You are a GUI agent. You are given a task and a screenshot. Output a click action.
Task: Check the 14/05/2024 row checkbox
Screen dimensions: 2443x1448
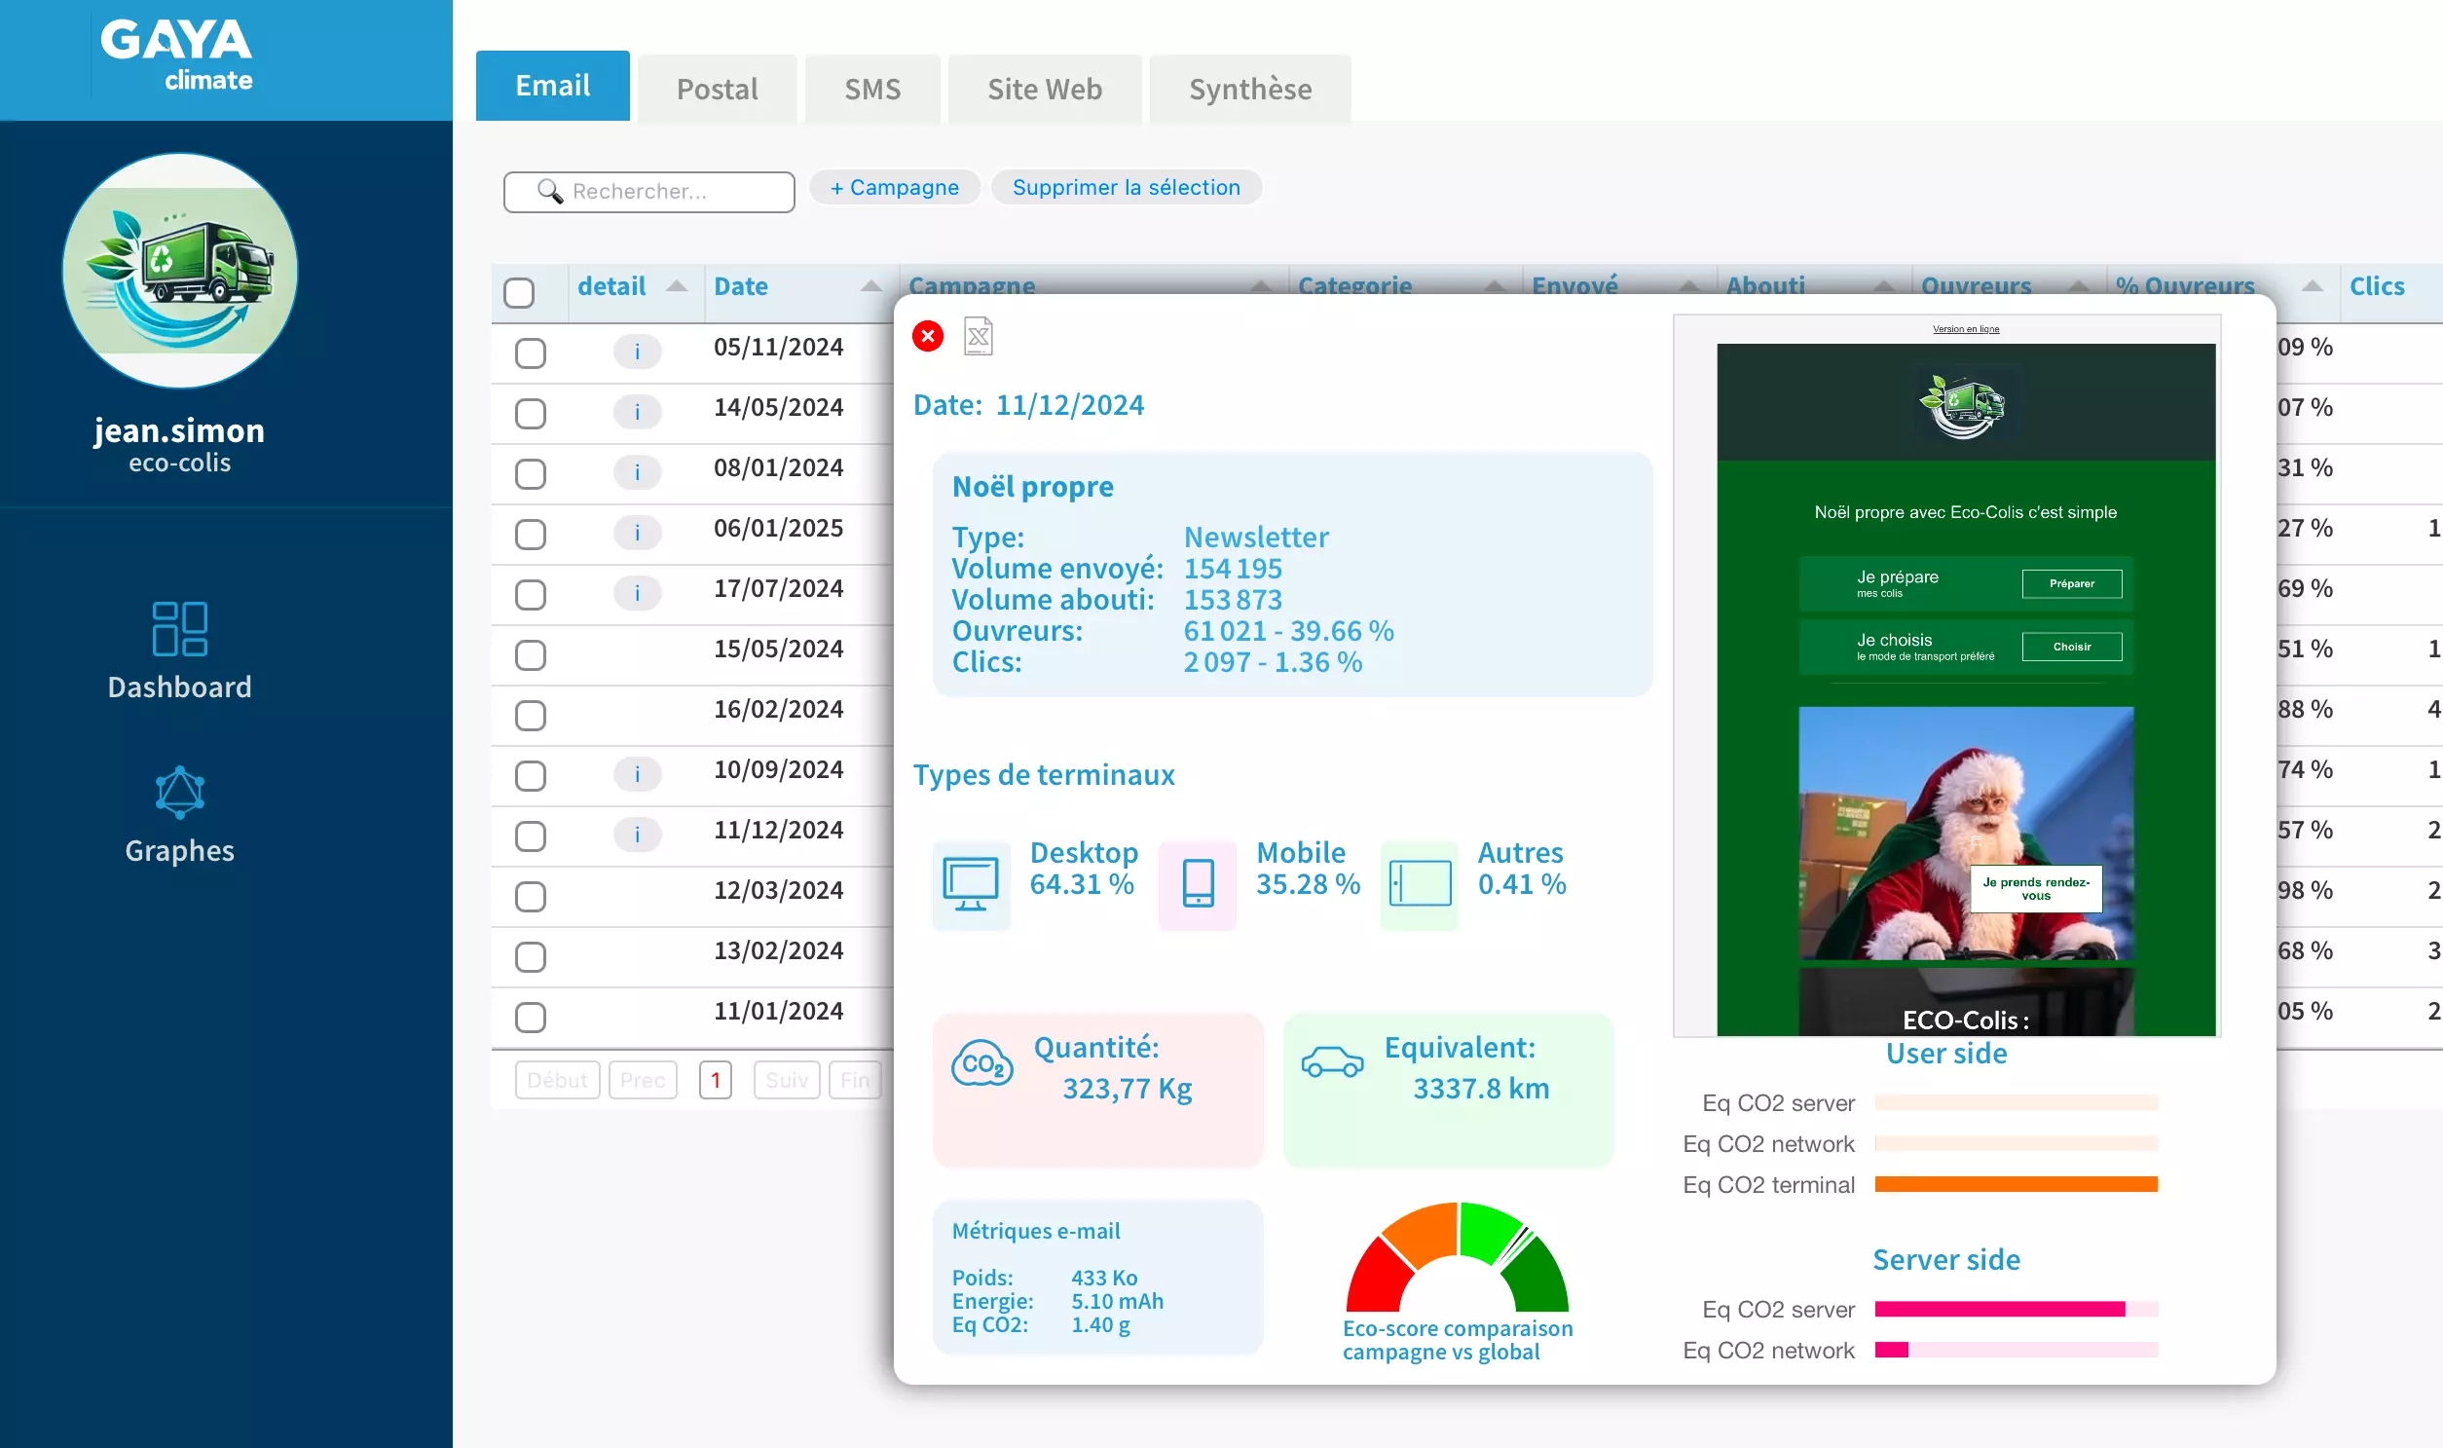[x=531, y=414]
